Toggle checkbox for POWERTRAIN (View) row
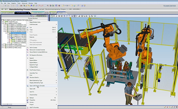 4,46
